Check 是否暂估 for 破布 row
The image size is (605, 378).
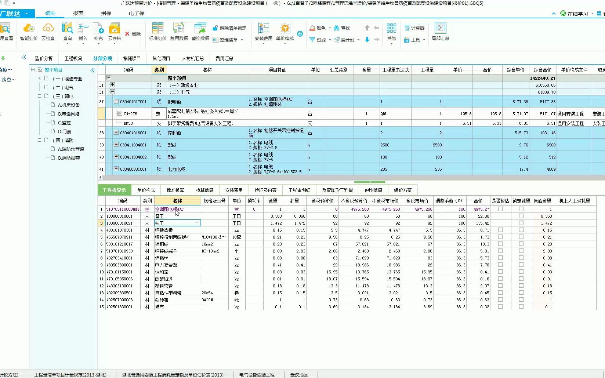pyautogui.click(x=500, y=306)
